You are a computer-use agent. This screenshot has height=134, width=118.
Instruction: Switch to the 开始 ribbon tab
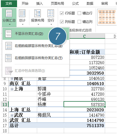tap(25, 4)
